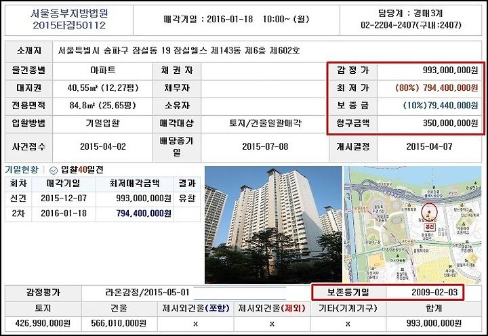Click the 보증금 label
The height and width of the screenshot is (336, 488).
(352, 106)
